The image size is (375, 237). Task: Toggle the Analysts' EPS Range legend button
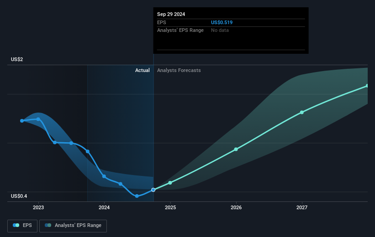pos(73,226)
